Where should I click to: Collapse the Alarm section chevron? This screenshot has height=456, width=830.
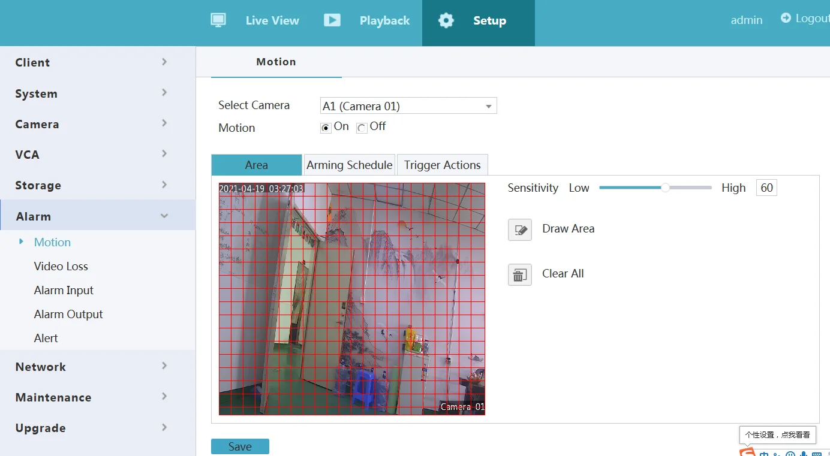pos(164,216)
